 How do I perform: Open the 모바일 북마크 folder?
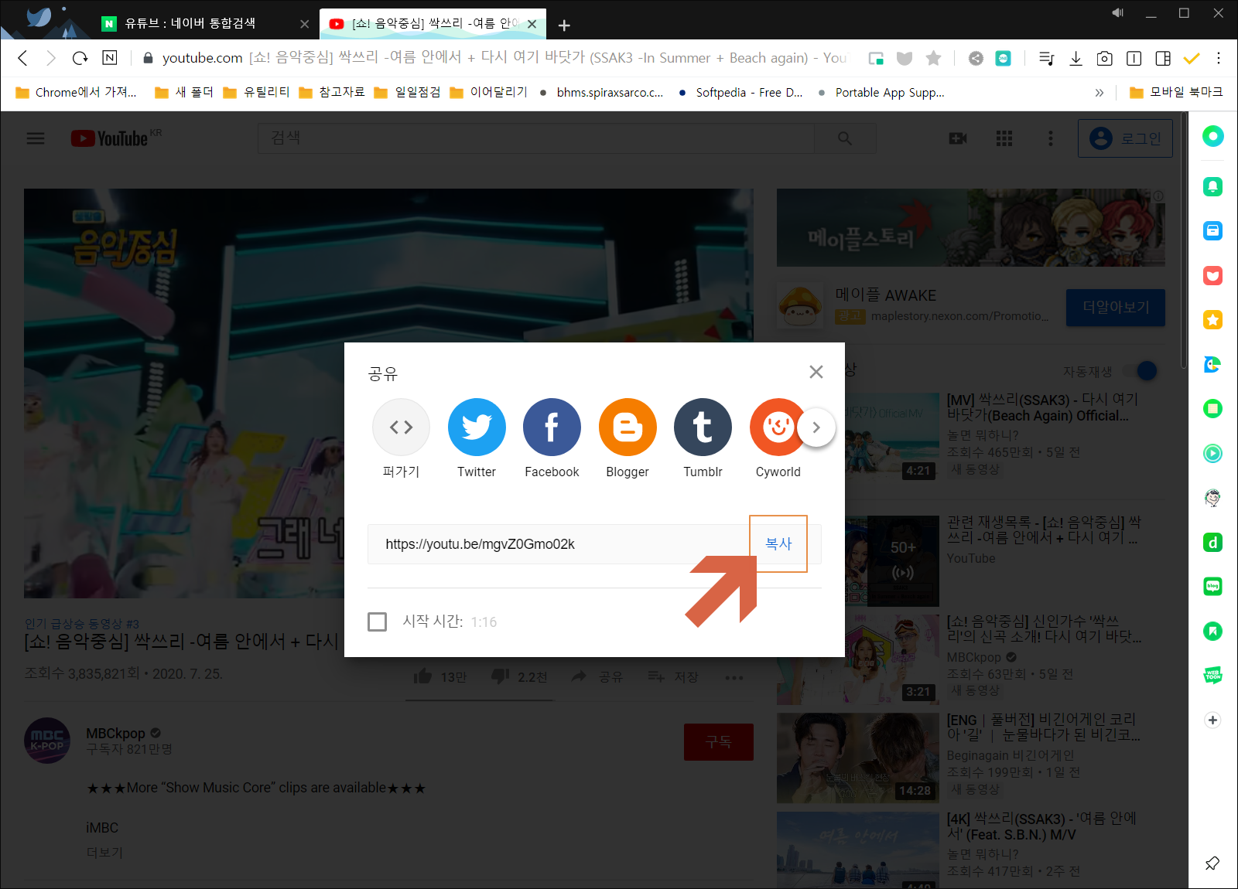click(1176, 92)
